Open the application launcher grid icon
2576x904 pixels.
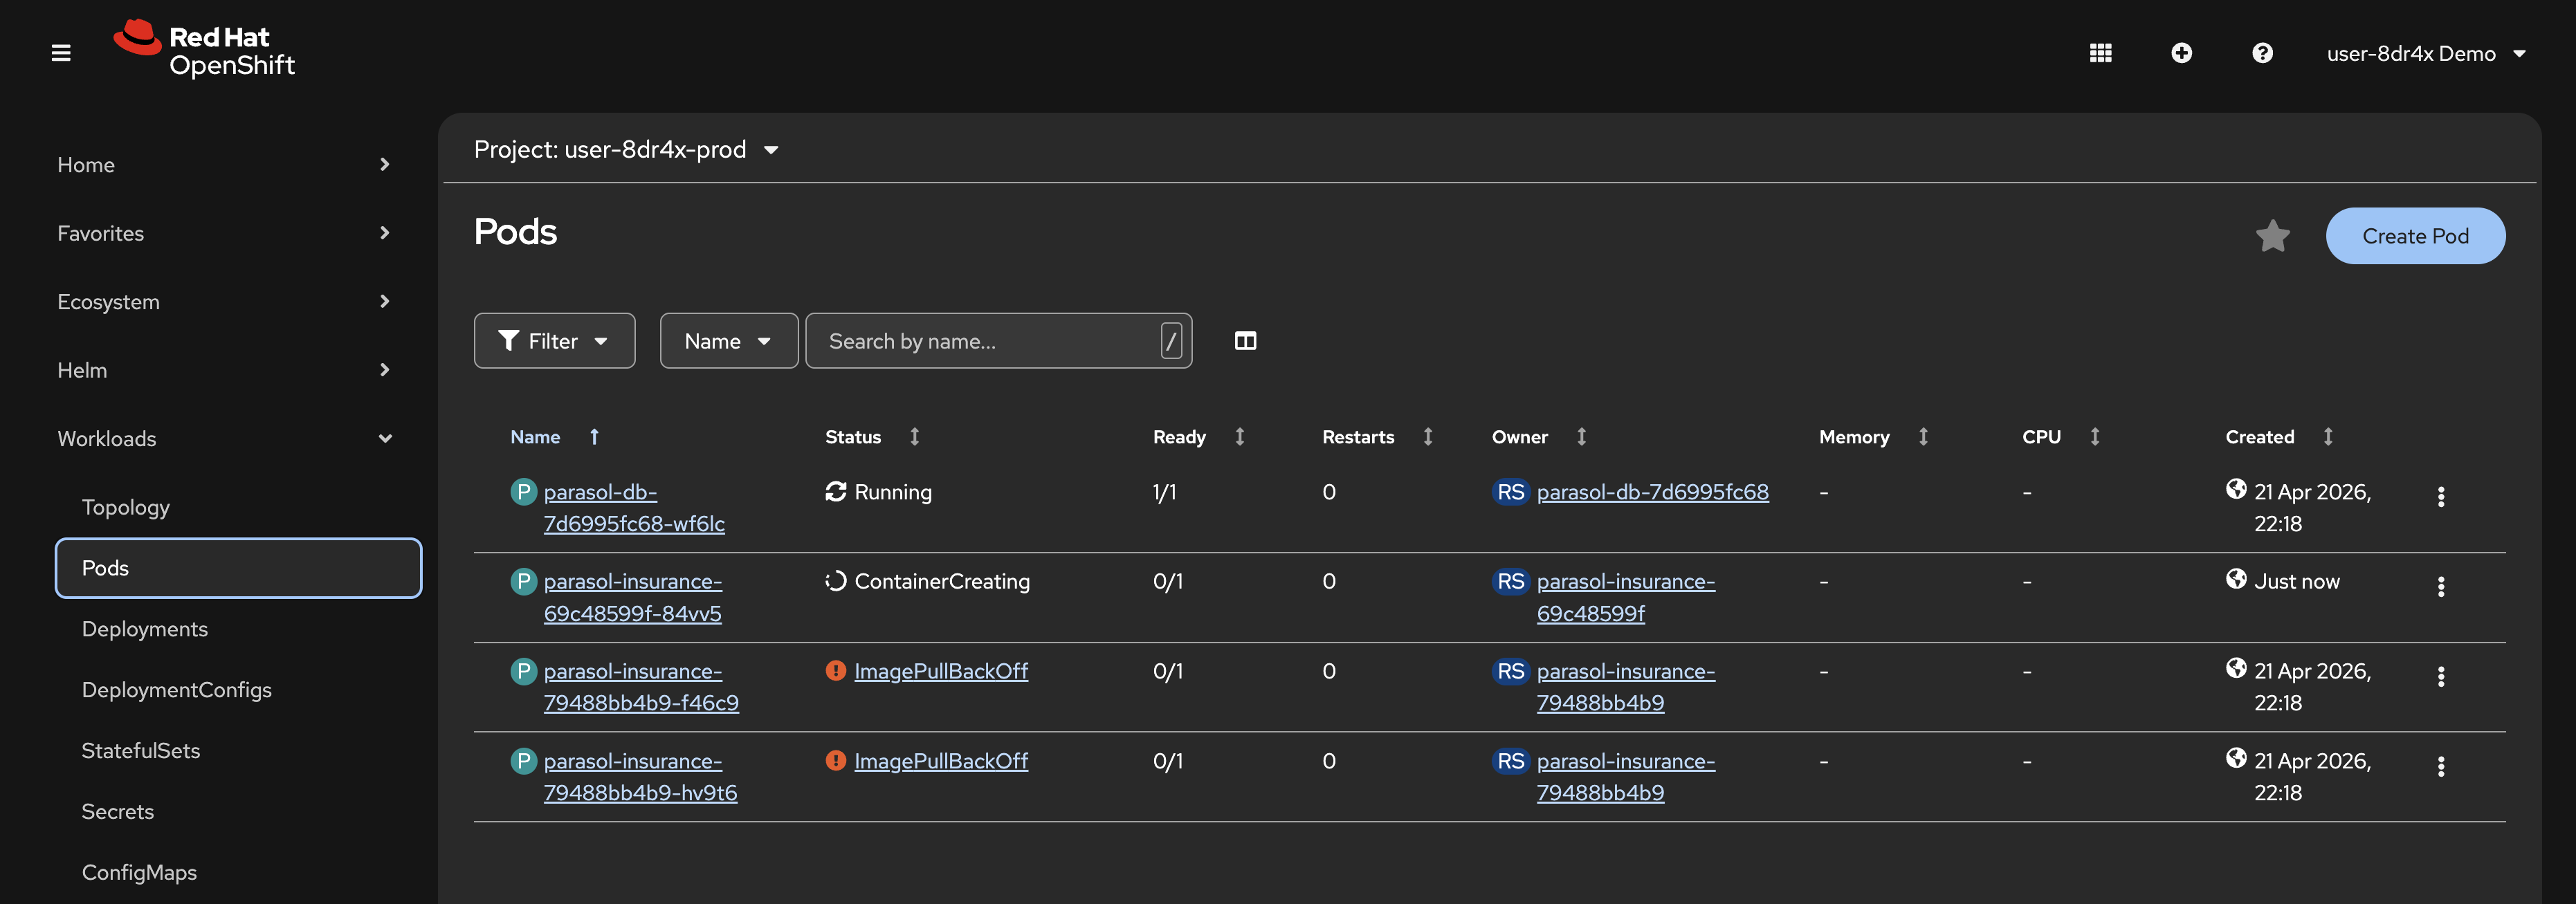(x=2100, y=53)
